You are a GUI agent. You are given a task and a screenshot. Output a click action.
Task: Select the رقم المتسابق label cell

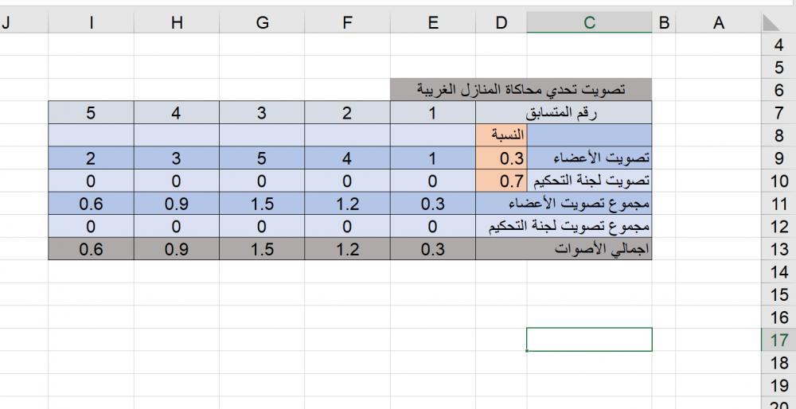[564, 113]
